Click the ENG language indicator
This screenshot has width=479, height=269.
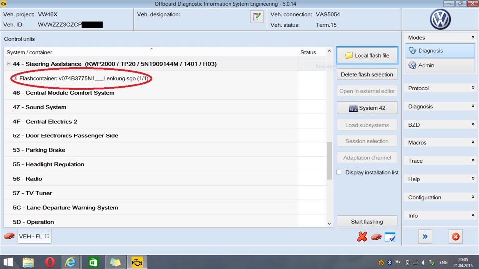(x=443, y=263)
